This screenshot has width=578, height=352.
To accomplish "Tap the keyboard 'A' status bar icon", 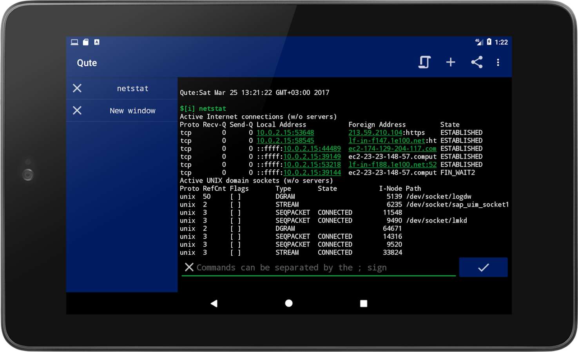I will pyautogui.click(x=97, y=42).
